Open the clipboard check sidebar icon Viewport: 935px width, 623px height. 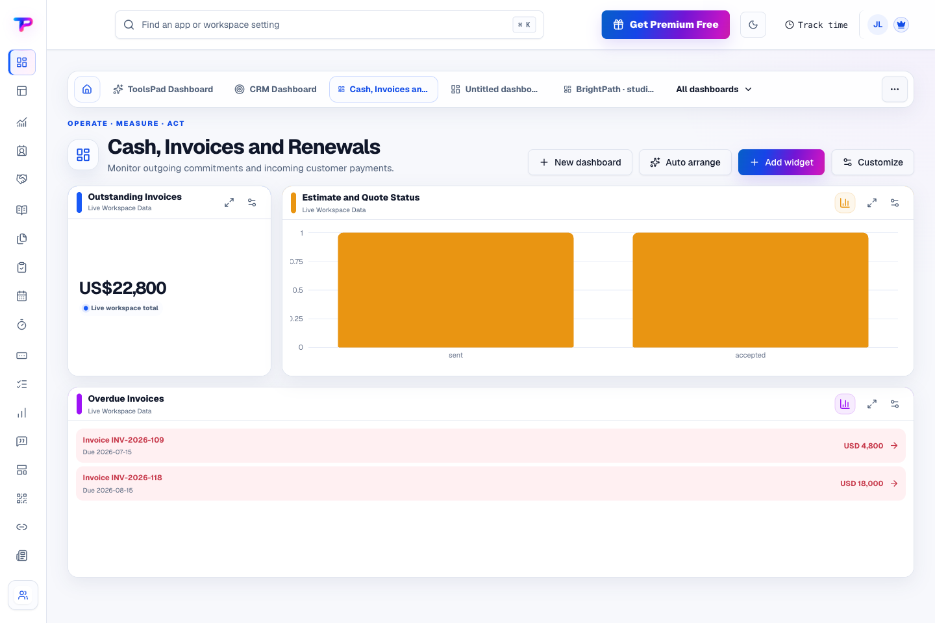(22, 267)
